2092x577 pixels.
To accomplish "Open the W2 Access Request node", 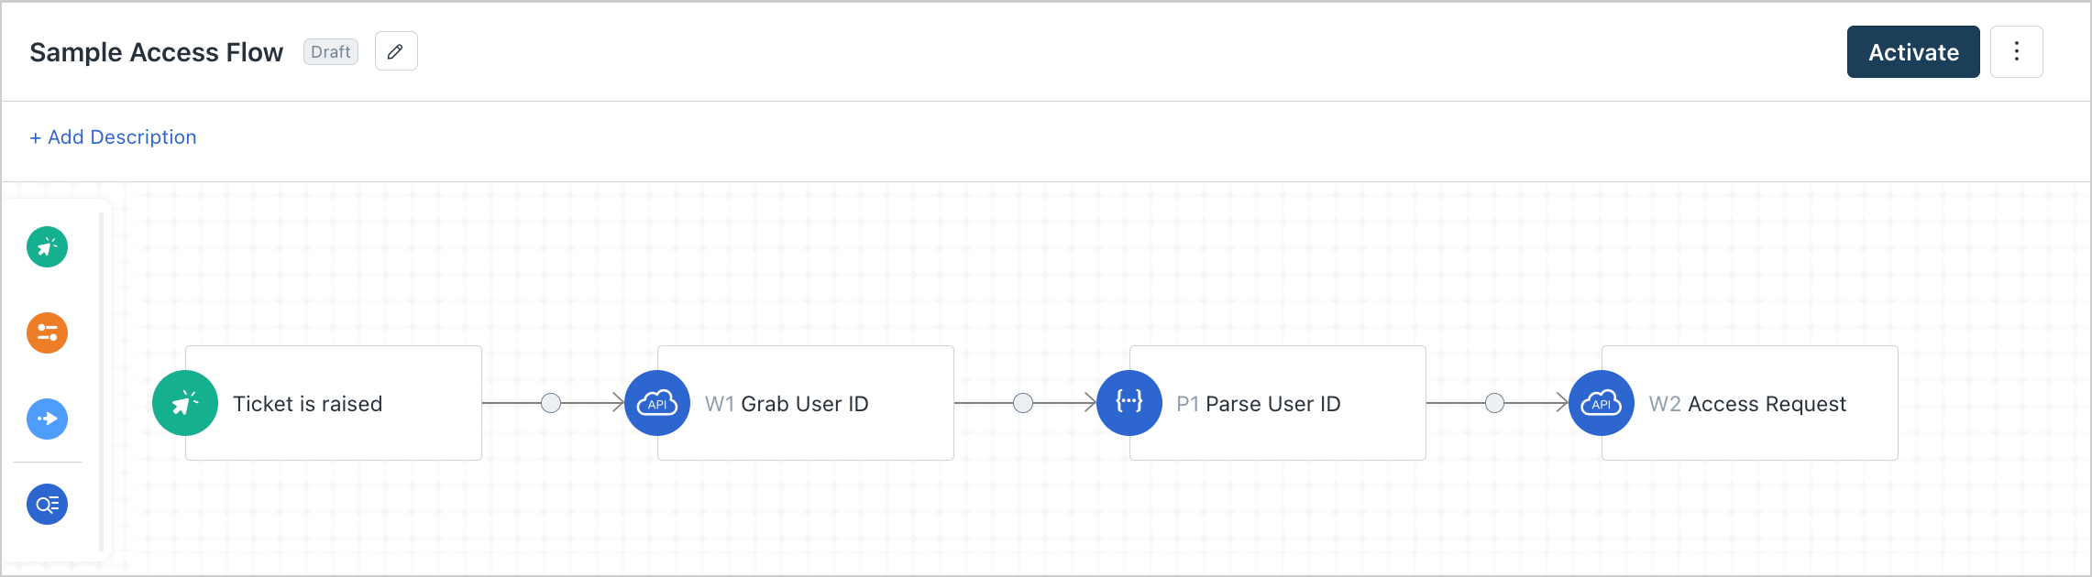I will click(1760, 403).
